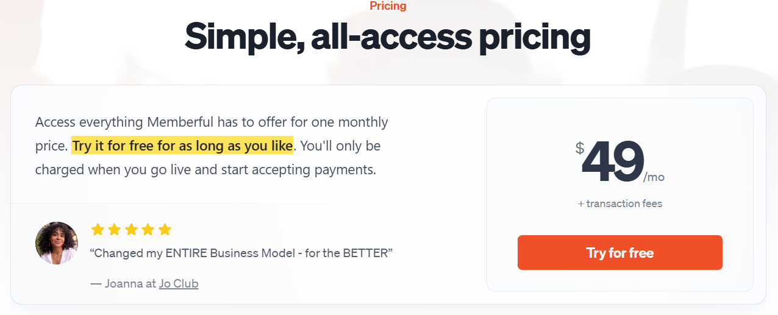Viewport: 778px width, 315px height.
Task: Click the orange Pricing label above headline
Action: [x=388, y=6]
